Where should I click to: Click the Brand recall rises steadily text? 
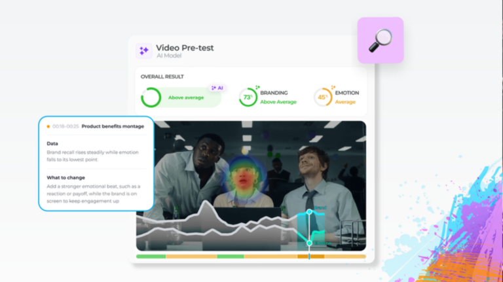[93, 156]
